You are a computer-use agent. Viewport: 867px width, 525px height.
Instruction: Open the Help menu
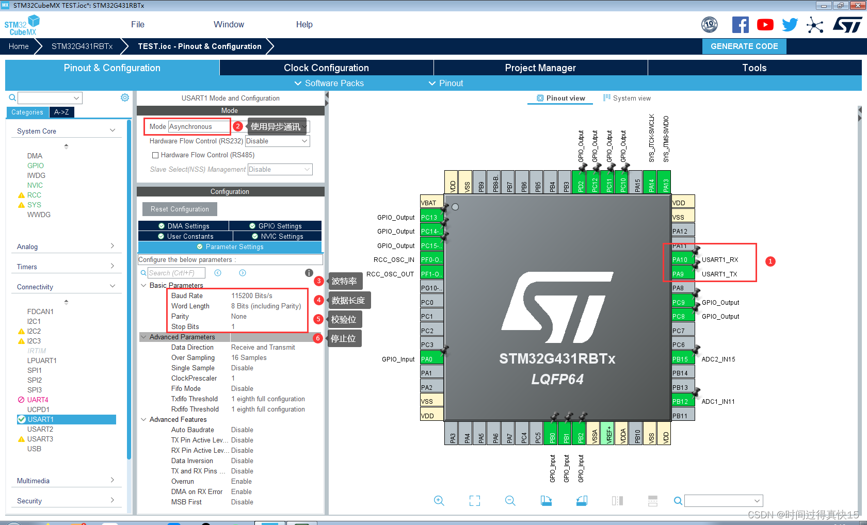click(x=304, y=24)
